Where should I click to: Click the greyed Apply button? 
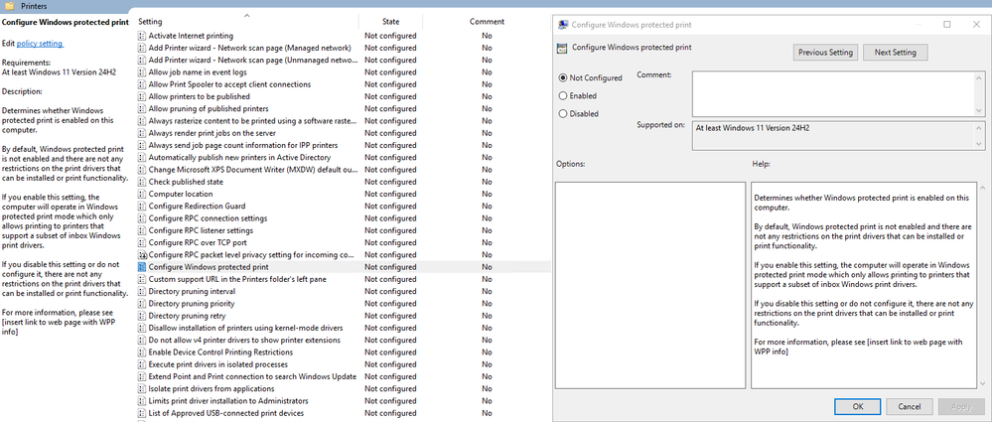[961, 406]
